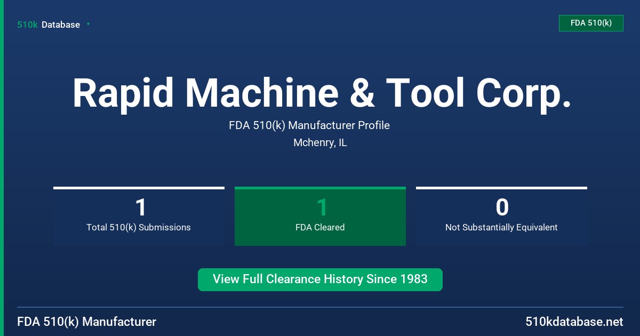Image resolution: width=640 pixels, height=336 pixels.
Task: Click the FDA 510(k) Manufacturer Profile subtitle
Action: click(309, 125)
